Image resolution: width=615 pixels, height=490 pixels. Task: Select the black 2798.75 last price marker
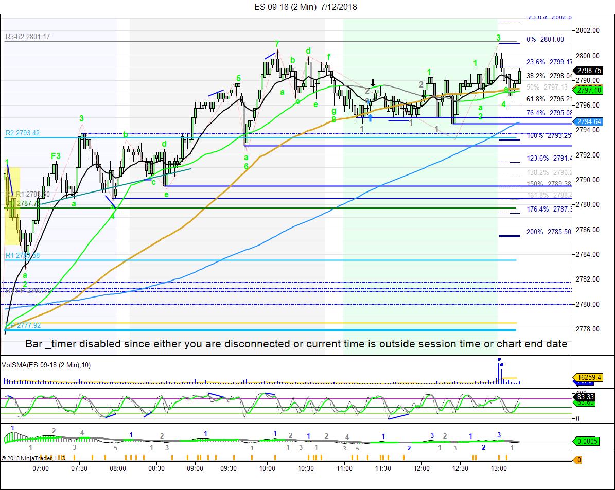[x=588, y=71]
